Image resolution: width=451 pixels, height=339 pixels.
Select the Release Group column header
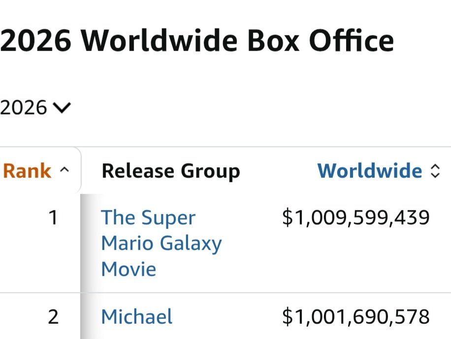pos(171,171)
